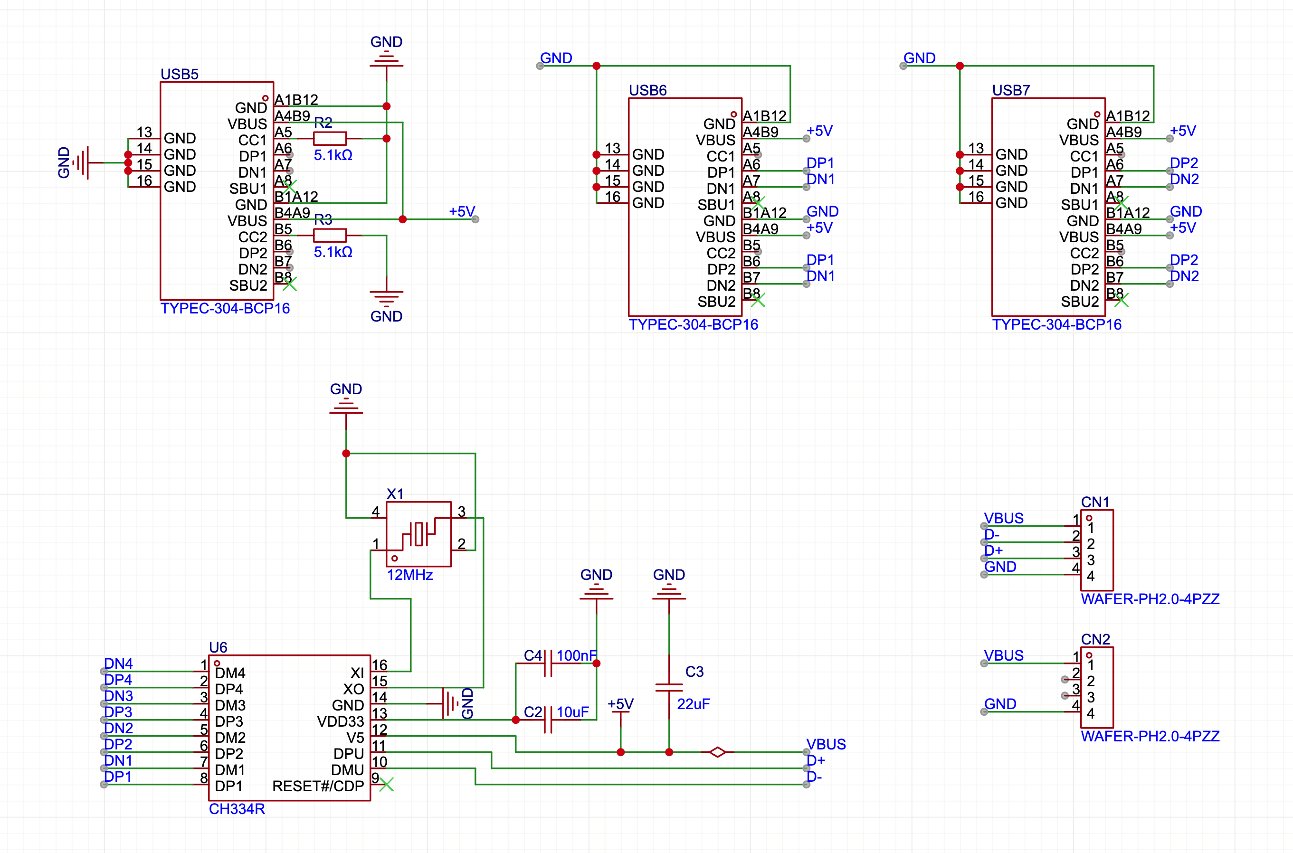The image size is (1293, 853).
Task: Select the USB5 designator label
Action: [180, 74]
